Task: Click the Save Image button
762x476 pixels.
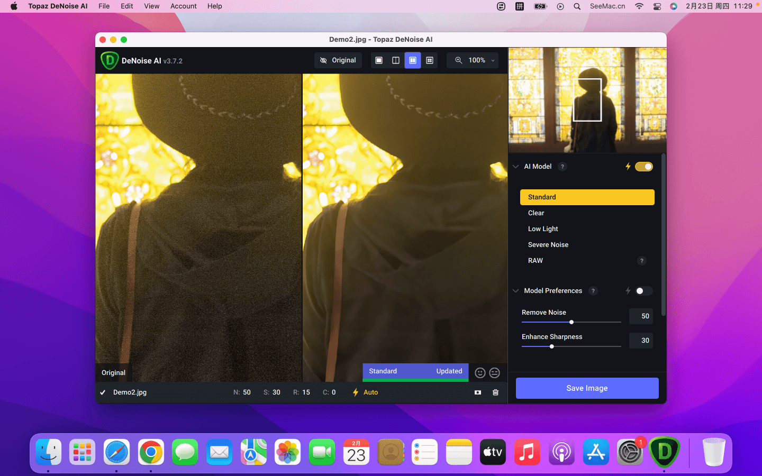Action: (587, 388)
